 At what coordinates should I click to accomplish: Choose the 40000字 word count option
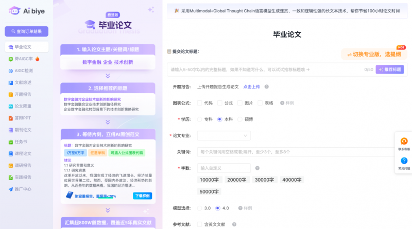point(291,180)
